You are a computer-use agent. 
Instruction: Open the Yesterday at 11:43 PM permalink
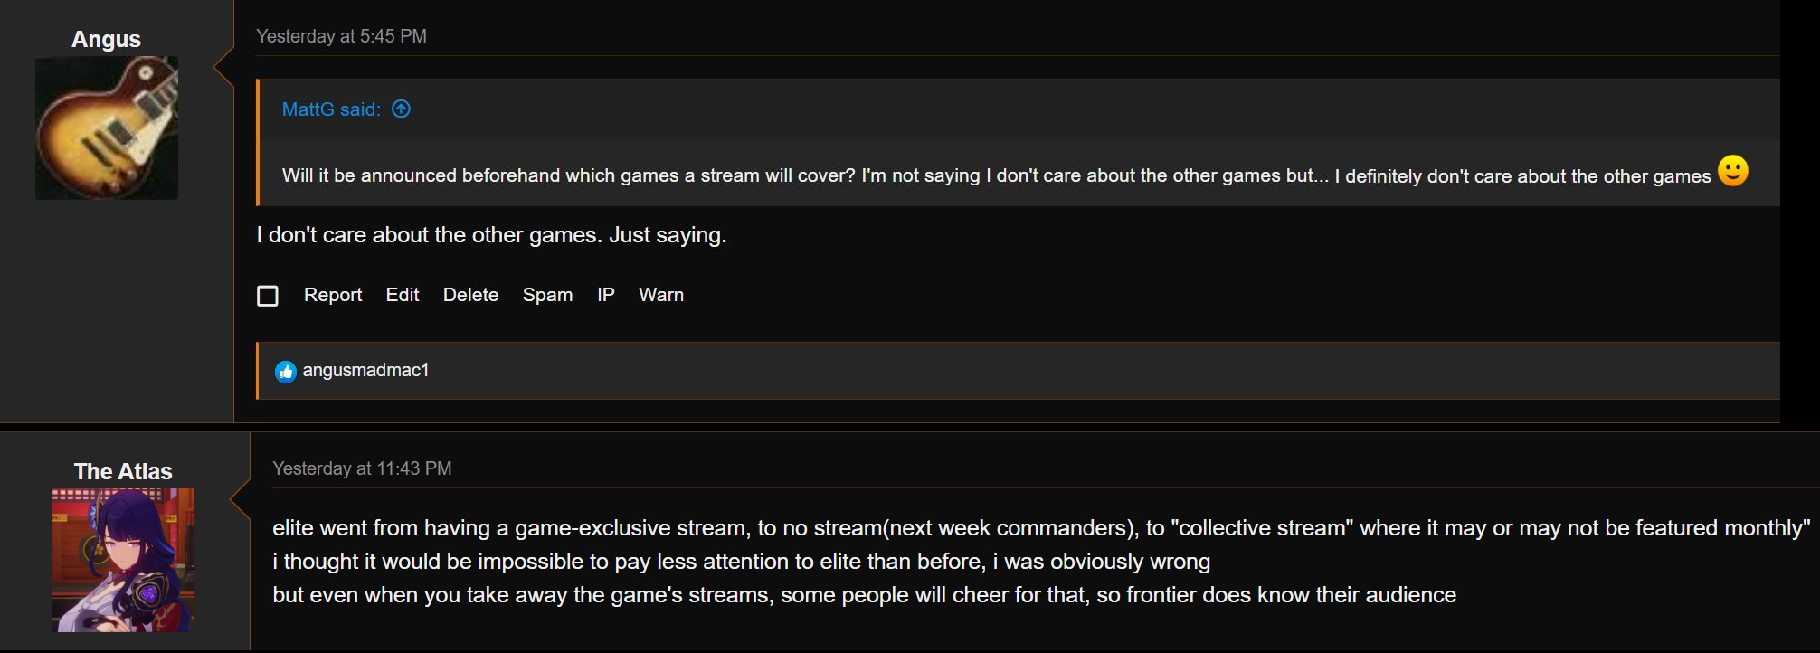tap(362, 468)
